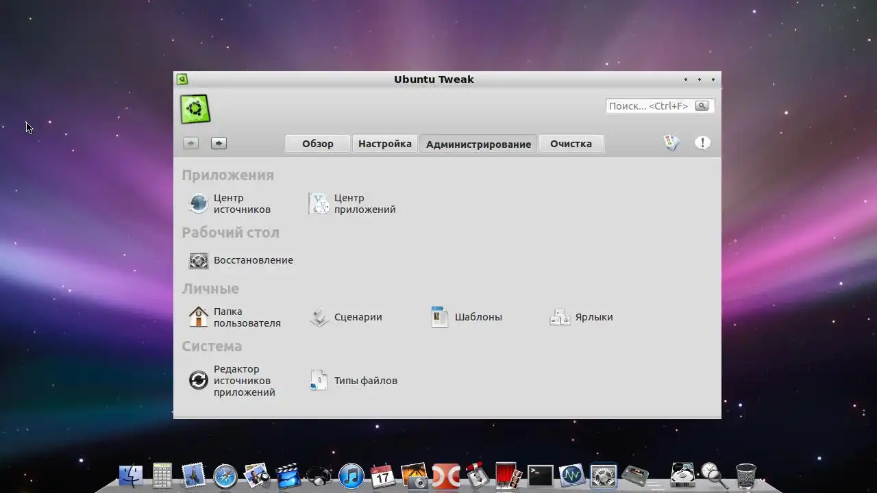Click the exclamation mark notification icon
Screen dimensions: 877x493
pyautogui.click(x=702, y=142)
